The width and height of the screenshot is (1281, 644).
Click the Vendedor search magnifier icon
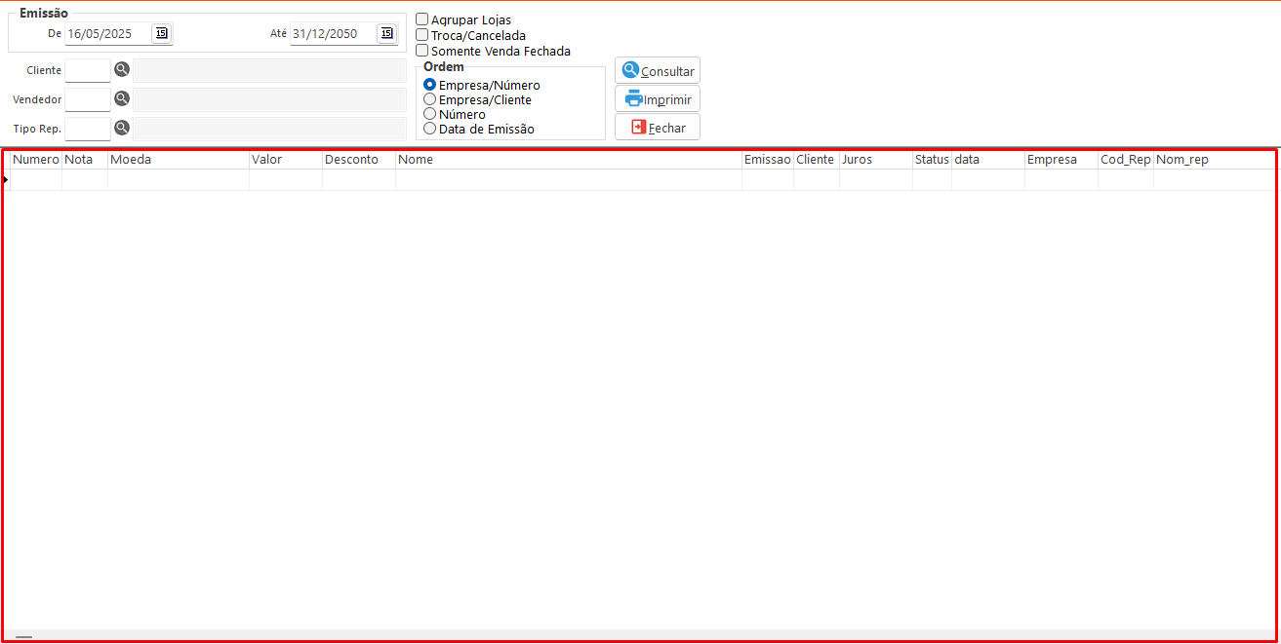(x=122, y=99)
